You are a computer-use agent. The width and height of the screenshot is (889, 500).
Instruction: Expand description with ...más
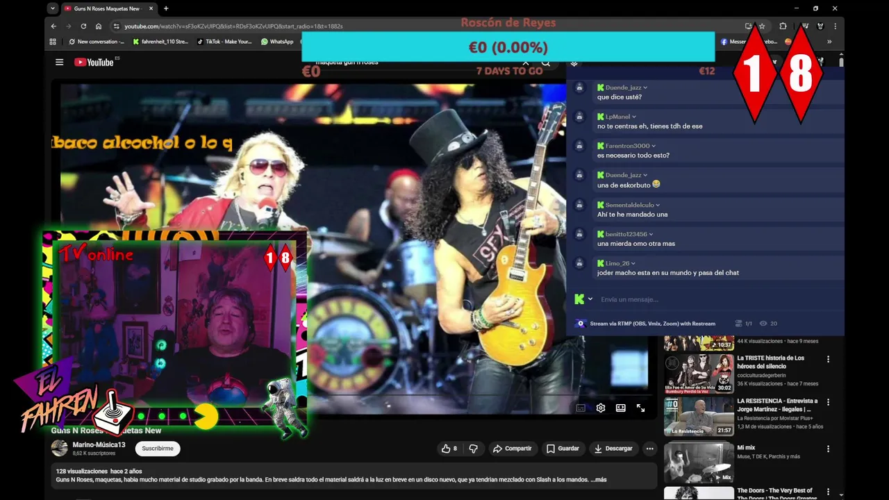coord(599,480)
